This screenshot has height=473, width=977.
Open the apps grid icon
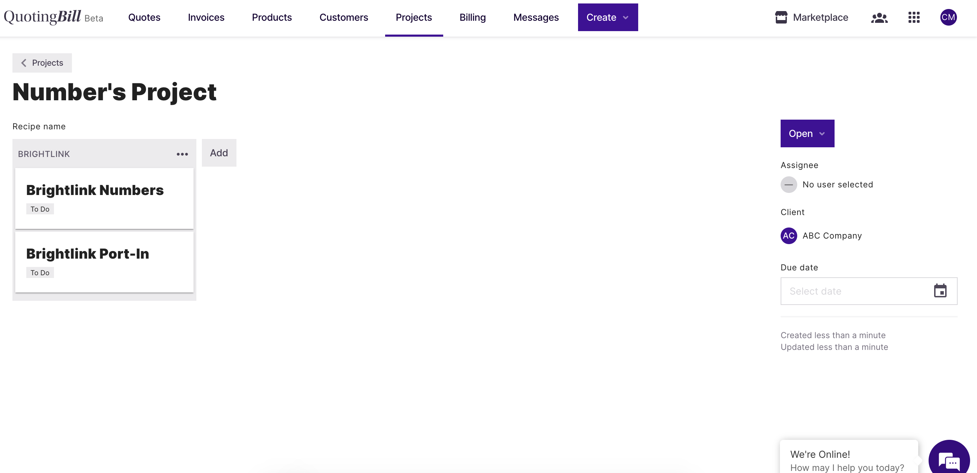[x=914, y=17]
